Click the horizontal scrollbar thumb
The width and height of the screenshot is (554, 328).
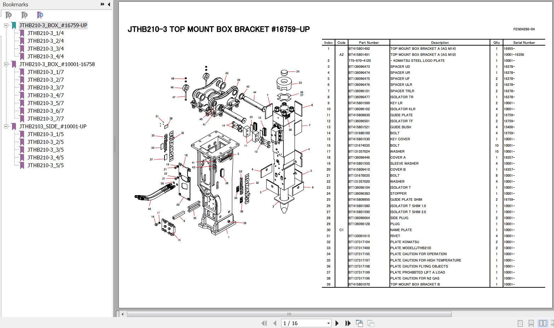[x=289, y=314]
